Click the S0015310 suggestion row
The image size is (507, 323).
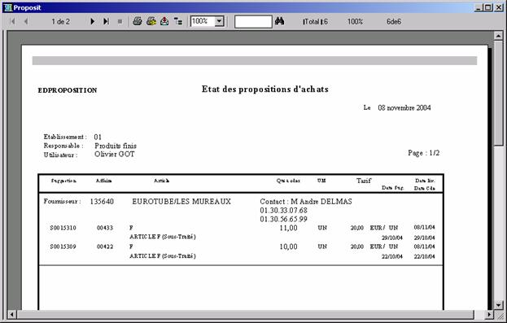point(242,232)
